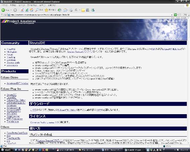
Task: Open the StepCounter link
Action: (x=13, y=116)
